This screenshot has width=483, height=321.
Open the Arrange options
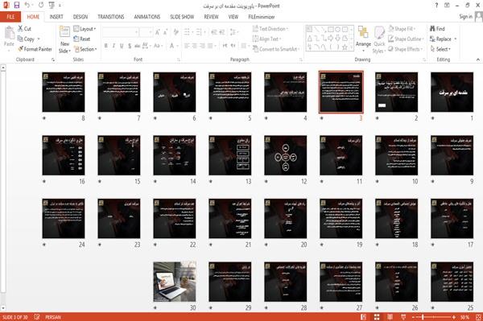click(x=363, y=38)
